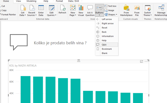Click the Get Data icon
This screenshot has height=103, width=167.
23,8
